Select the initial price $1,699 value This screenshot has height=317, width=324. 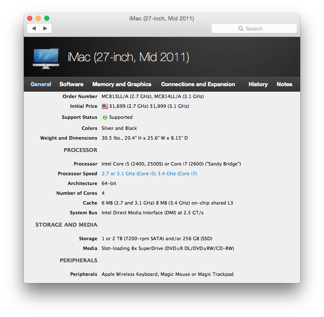[x=149, y=106]
